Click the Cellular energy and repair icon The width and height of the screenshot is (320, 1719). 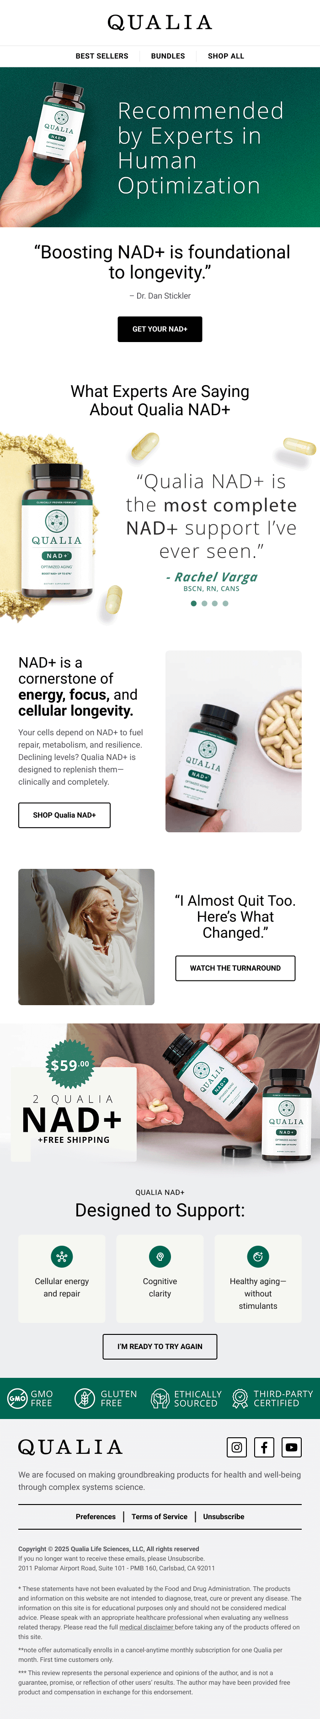click(x=62, y=1257)
